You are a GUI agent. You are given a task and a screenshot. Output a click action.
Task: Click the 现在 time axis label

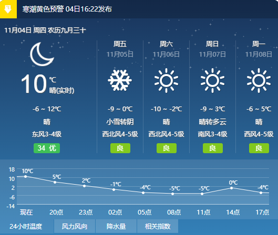(26, 212)
